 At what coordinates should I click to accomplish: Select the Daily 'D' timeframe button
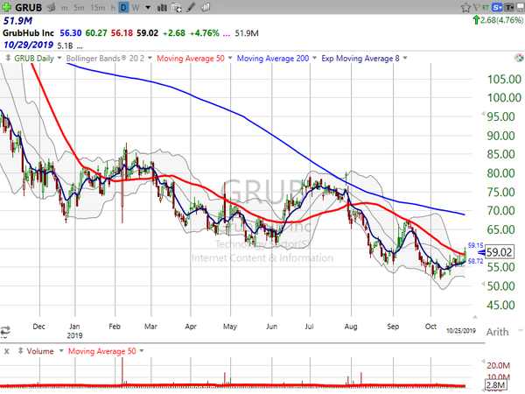pos(123,7)
